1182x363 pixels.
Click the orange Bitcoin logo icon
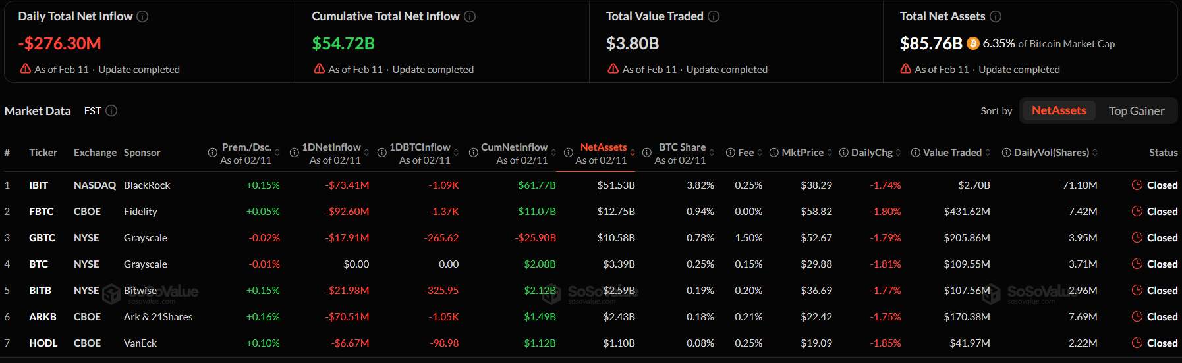[973, 43]
